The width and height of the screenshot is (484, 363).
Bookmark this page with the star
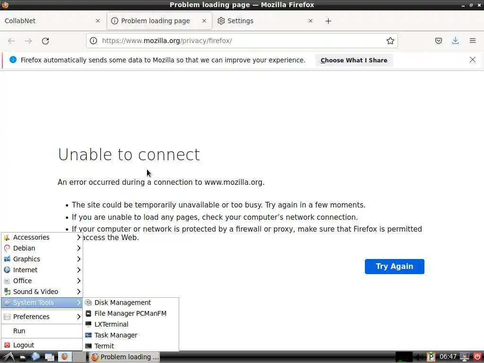pos(390,41)
